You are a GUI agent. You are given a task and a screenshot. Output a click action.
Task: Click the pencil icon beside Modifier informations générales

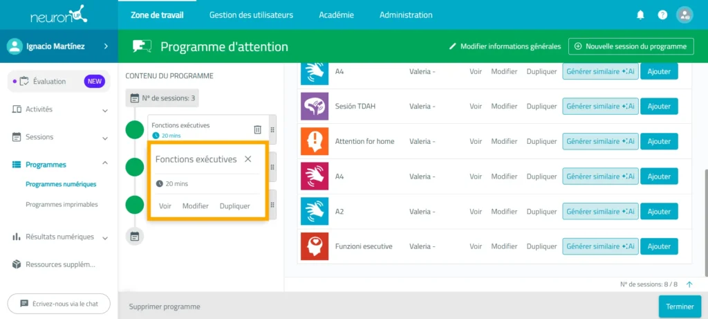[x=453, y=46]
